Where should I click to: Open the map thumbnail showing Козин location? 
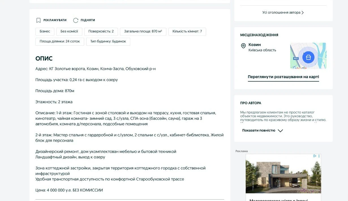click(308, 56)
